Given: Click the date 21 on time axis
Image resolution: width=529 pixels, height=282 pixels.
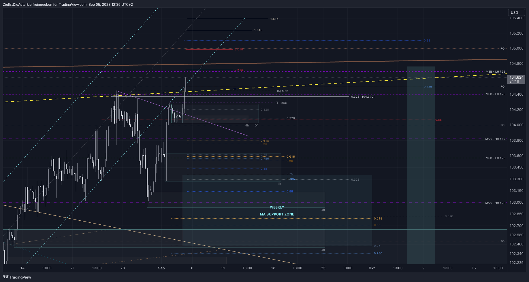Looking at the screenshot, I should (x=72, y=268).
